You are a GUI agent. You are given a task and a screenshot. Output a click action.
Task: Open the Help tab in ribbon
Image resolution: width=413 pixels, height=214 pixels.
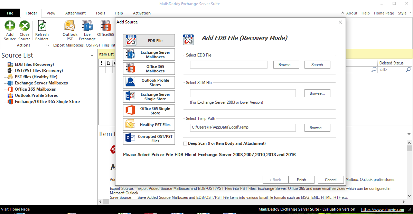(119, 13)
